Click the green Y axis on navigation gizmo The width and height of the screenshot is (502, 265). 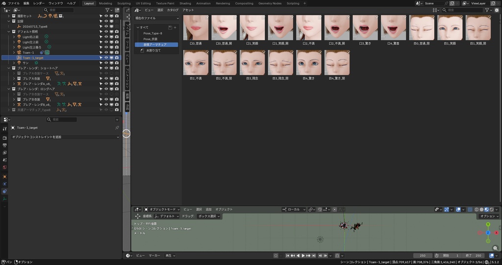click(488, 224)
